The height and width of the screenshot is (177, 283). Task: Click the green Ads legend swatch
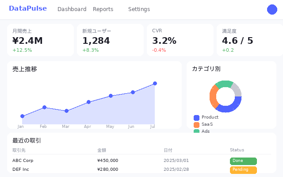(196, 131)
